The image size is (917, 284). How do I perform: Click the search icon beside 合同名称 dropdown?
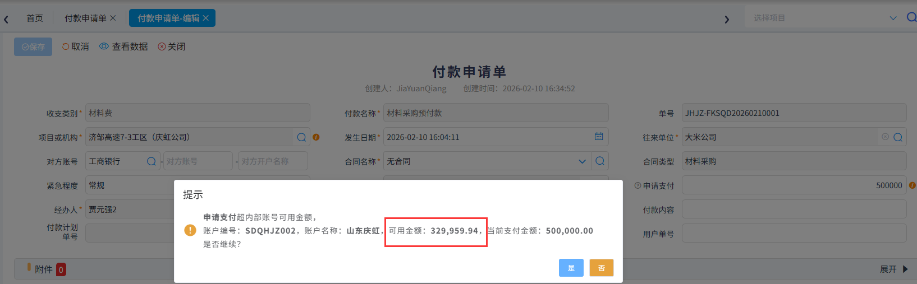point(600,161)
